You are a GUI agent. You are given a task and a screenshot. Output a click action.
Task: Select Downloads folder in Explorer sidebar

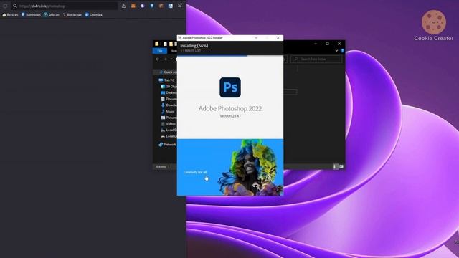click(x=169, y=105)
